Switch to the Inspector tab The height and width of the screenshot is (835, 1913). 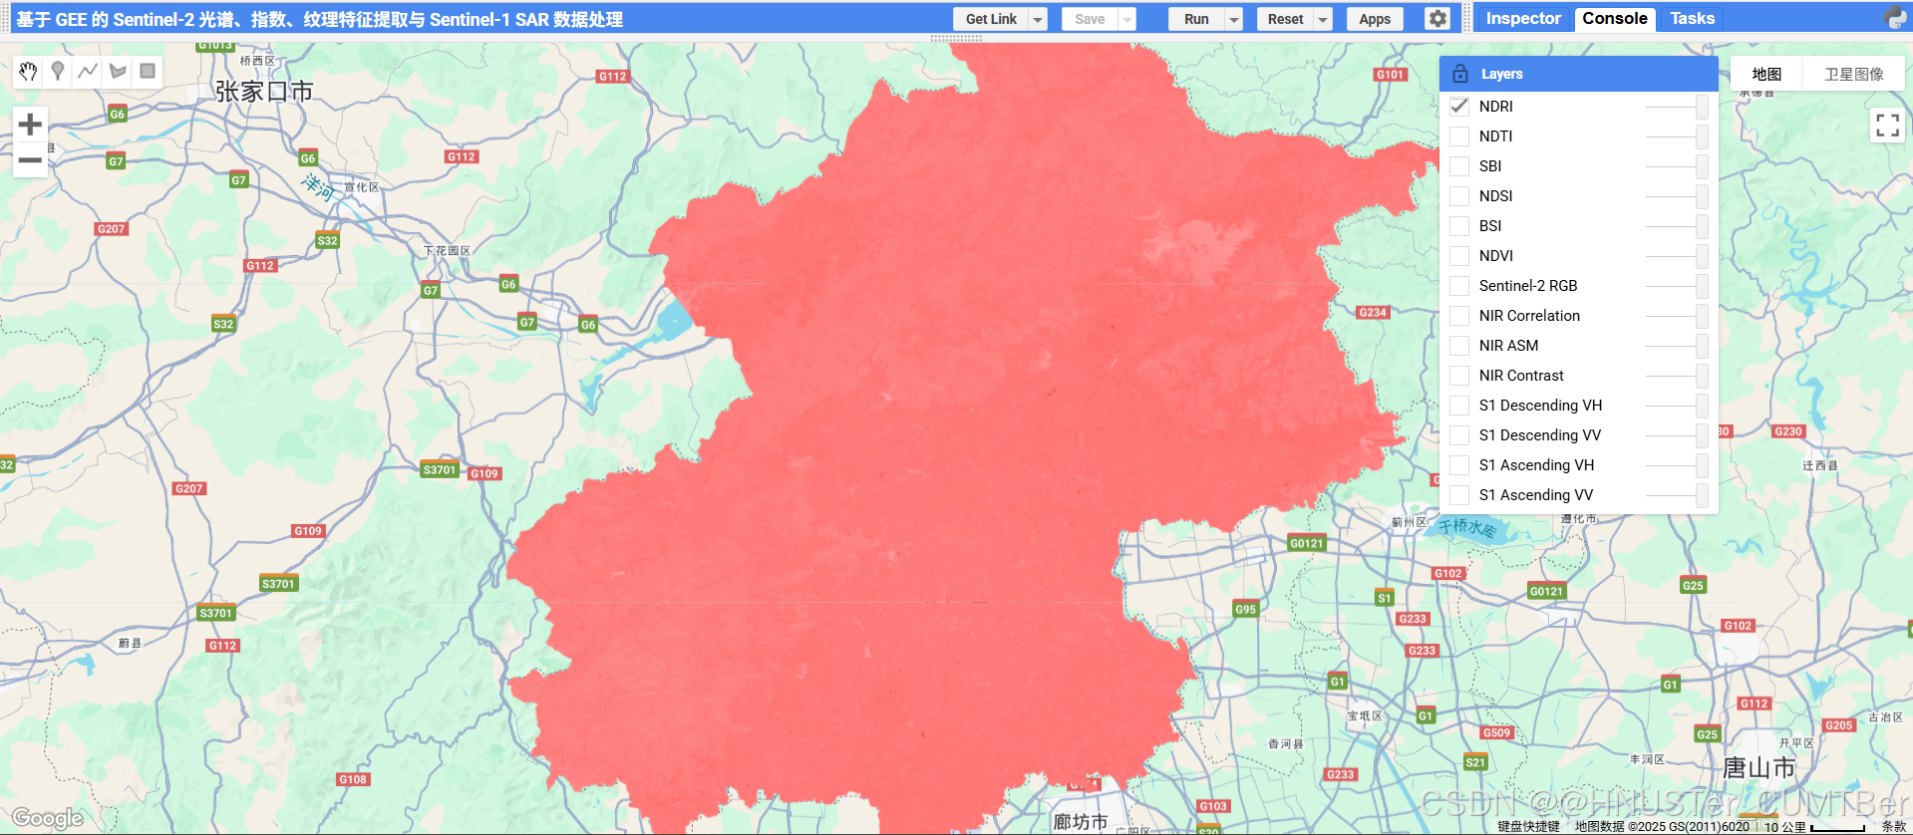[1522, 18]
